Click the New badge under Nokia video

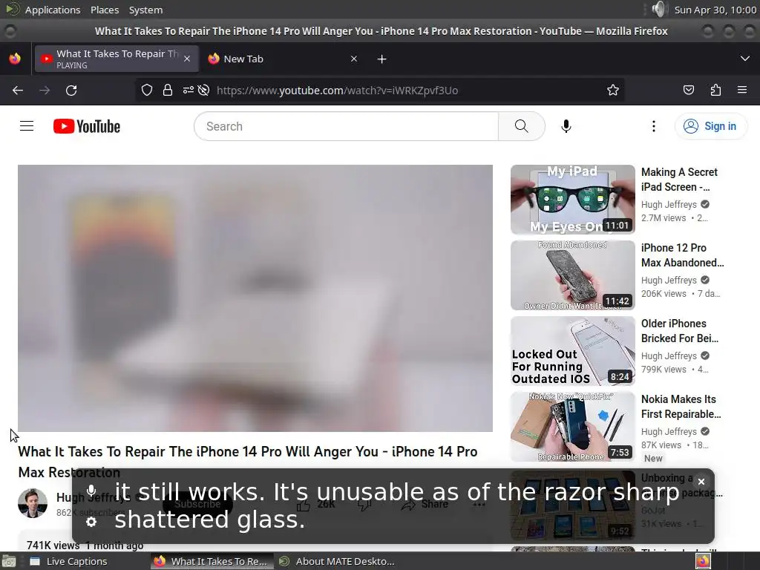[653, 458]
